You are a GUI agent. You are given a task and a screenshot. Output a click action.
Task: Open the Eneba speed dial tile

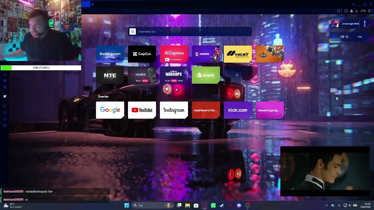point(206,54)
